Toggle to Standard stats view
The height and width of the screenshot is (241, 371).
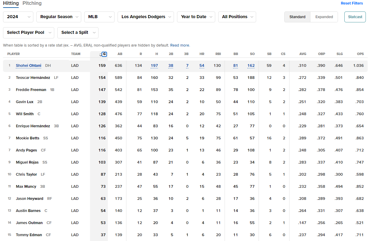297,17
